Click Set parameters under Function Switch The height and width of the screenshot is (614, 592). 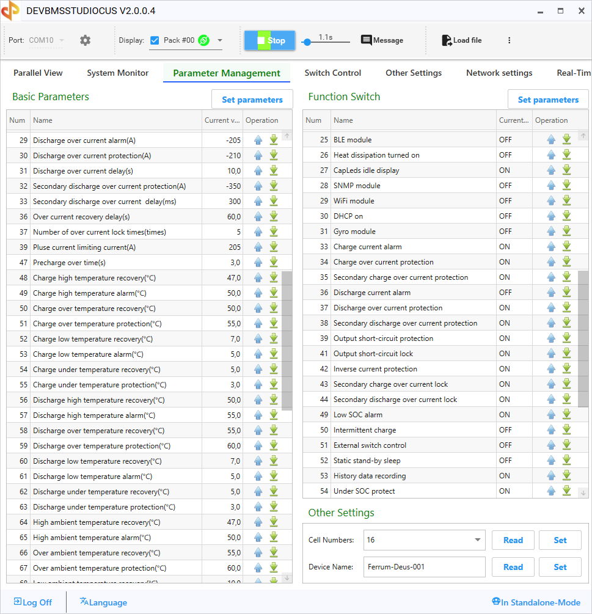(x=548, y=100)
